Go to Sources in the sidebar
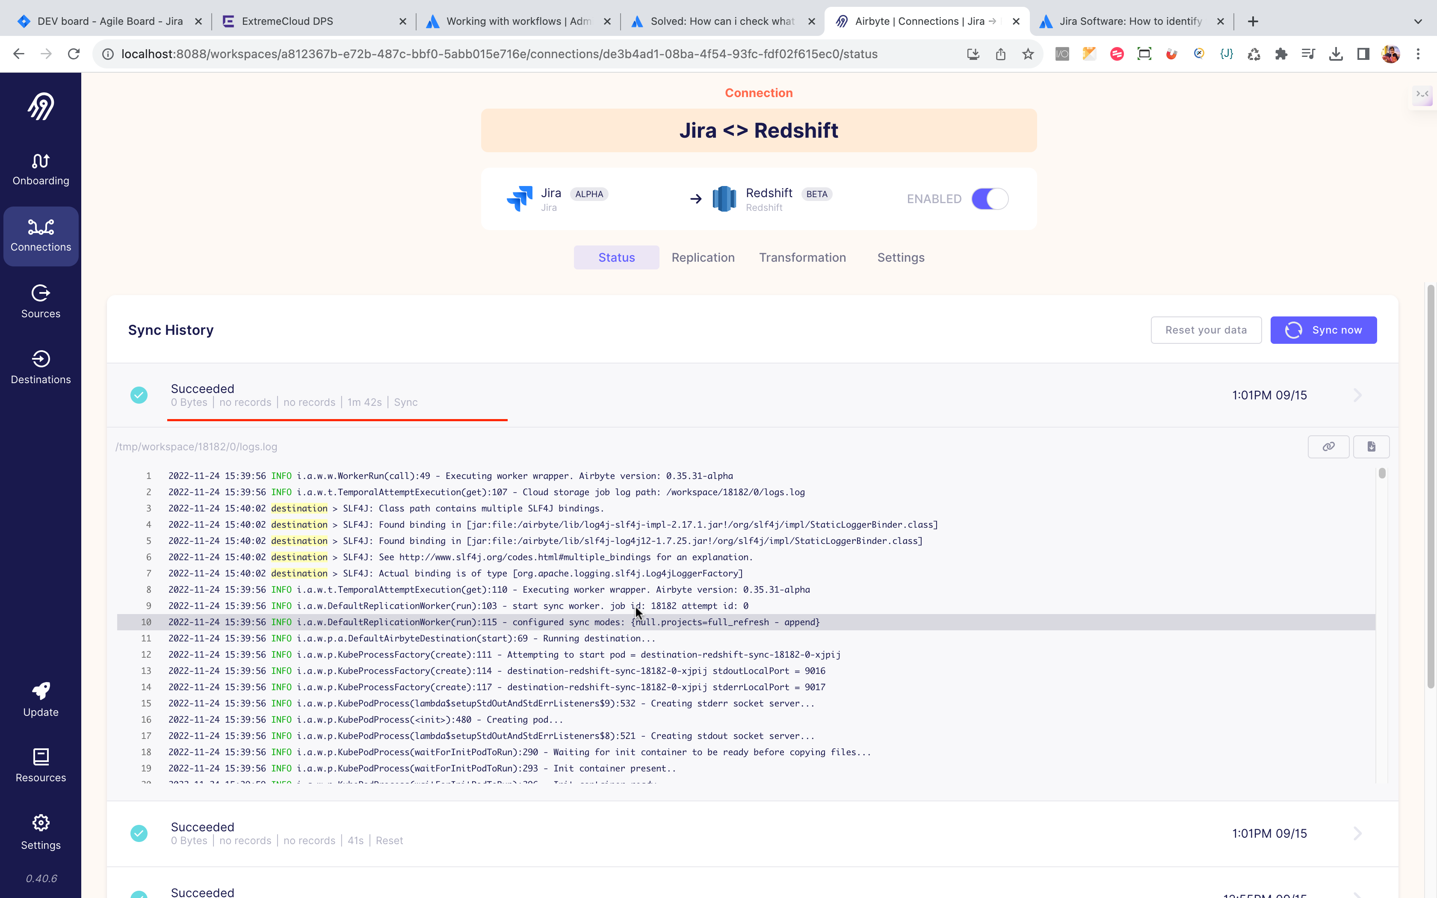1437x898 pixels. pos(41,302)
